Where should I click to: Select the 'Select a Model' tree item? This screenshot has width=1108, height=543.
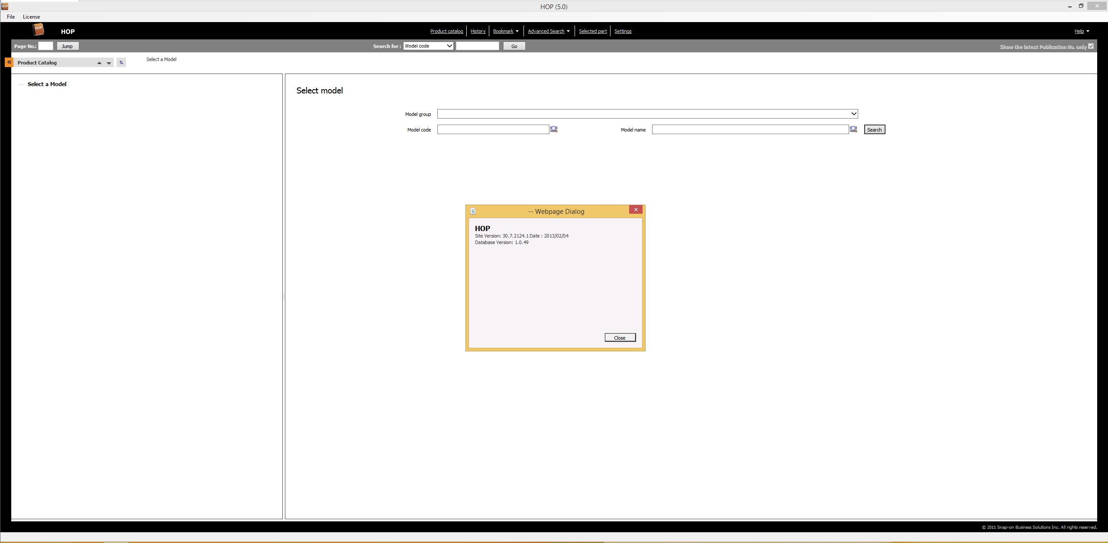47,84
